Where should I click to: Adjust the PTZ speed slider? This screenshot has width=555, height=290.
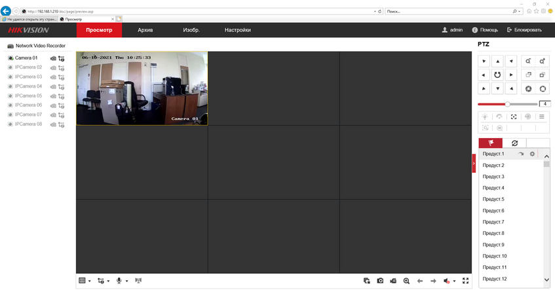click(x=507, y=104)
